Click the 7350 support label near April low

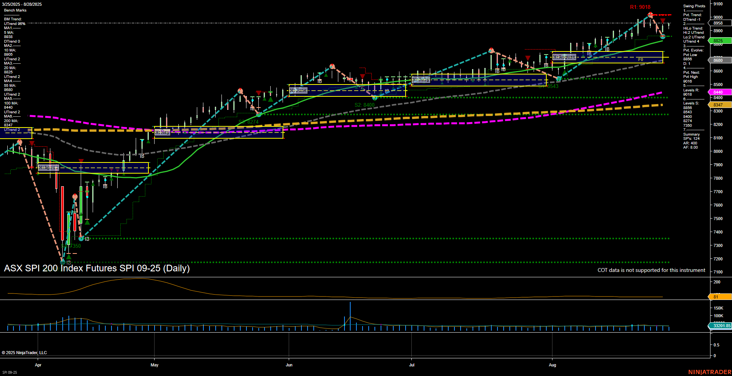click(71, 246)
